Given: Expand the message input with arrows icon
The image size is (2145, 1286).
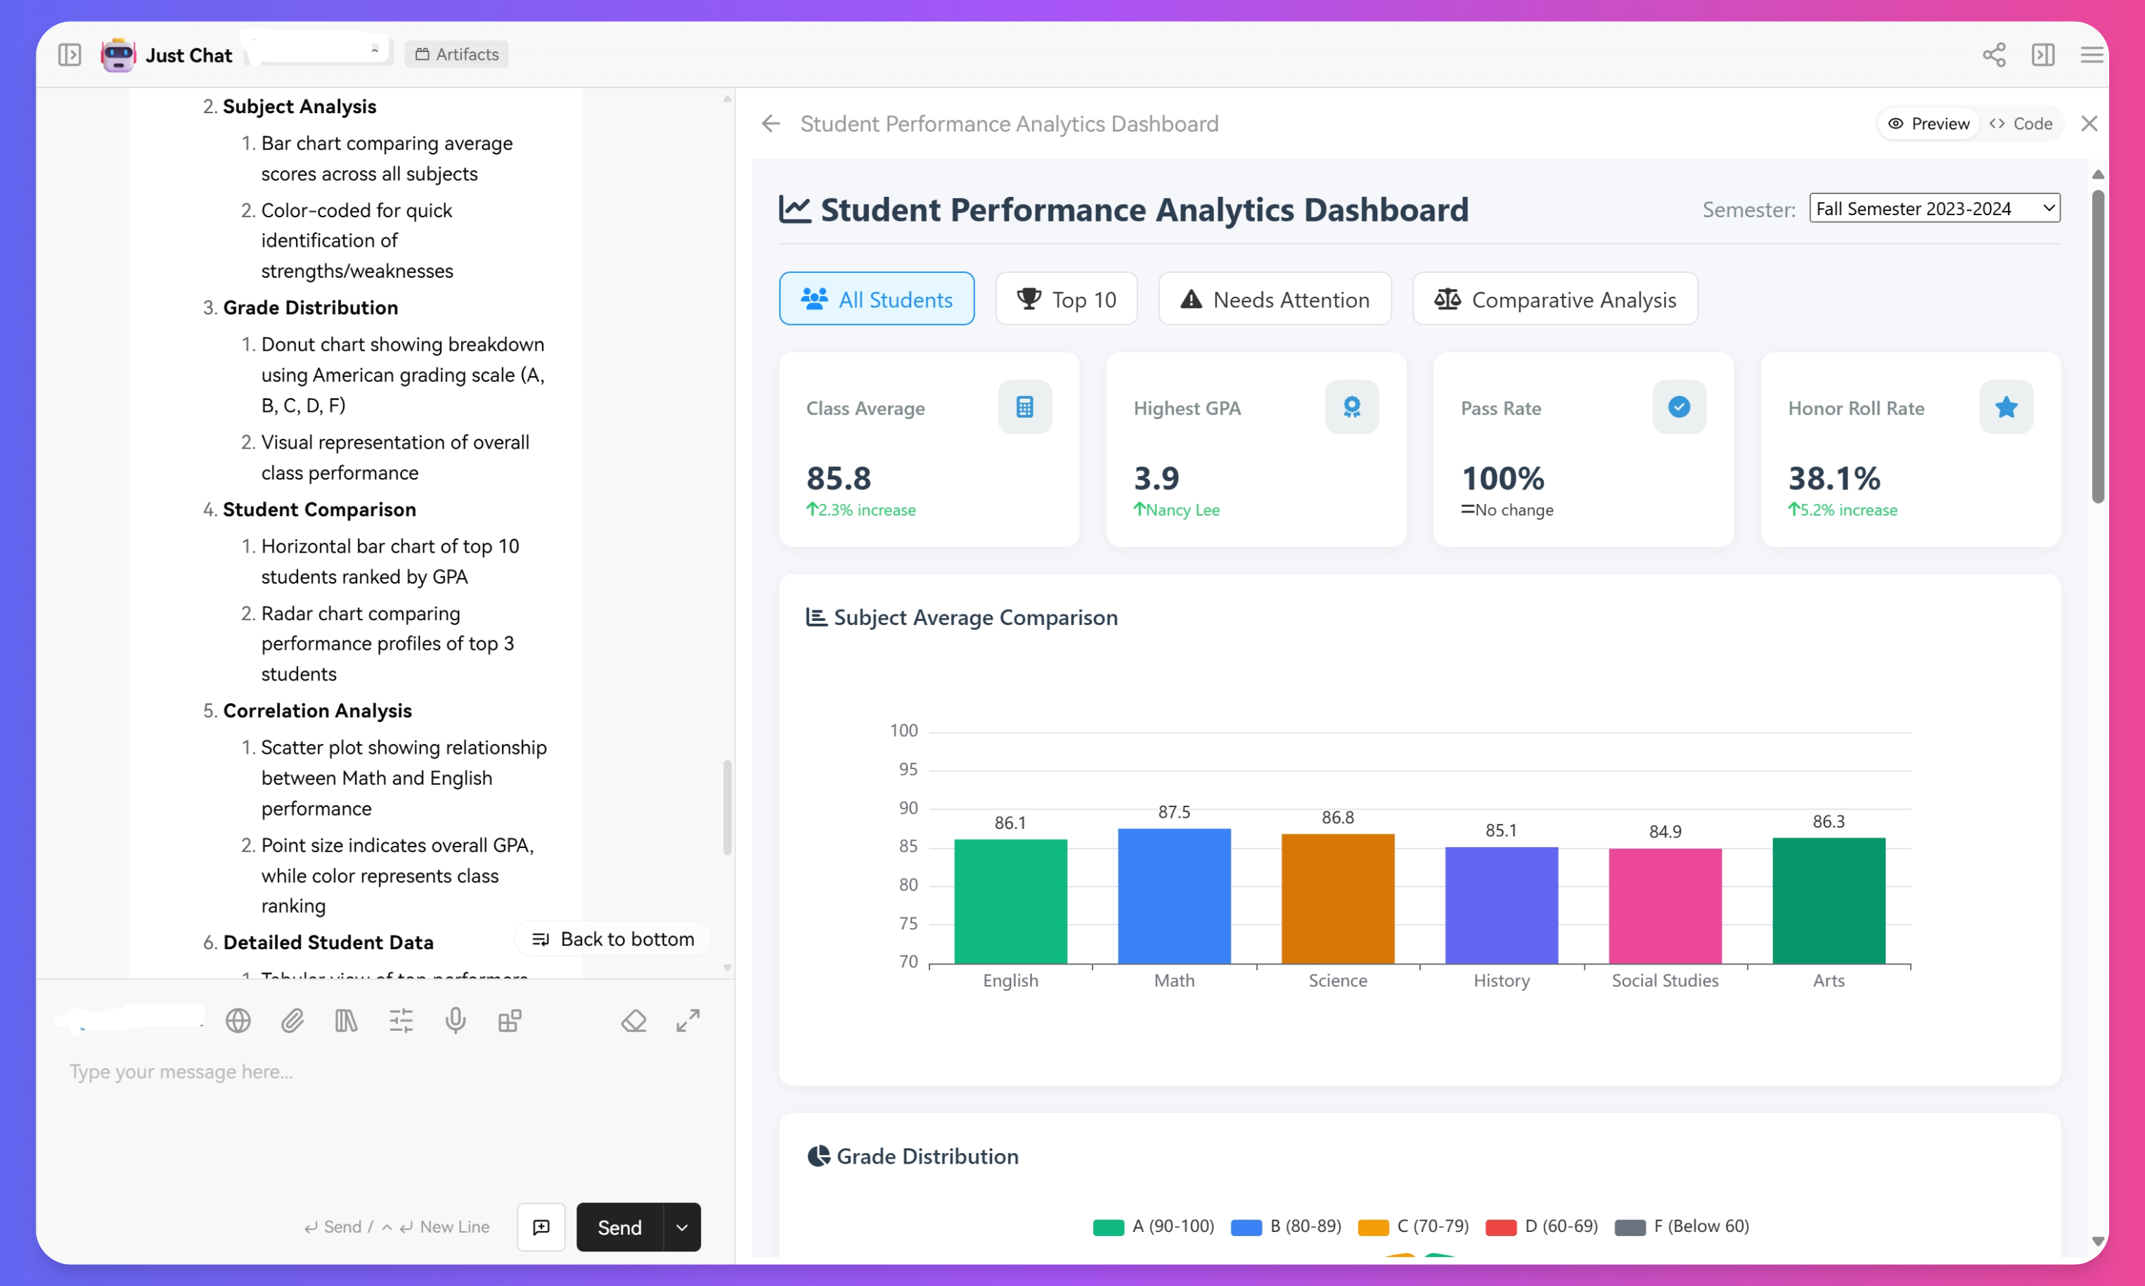Looking at the screenshot, I should coord(688,1021).
